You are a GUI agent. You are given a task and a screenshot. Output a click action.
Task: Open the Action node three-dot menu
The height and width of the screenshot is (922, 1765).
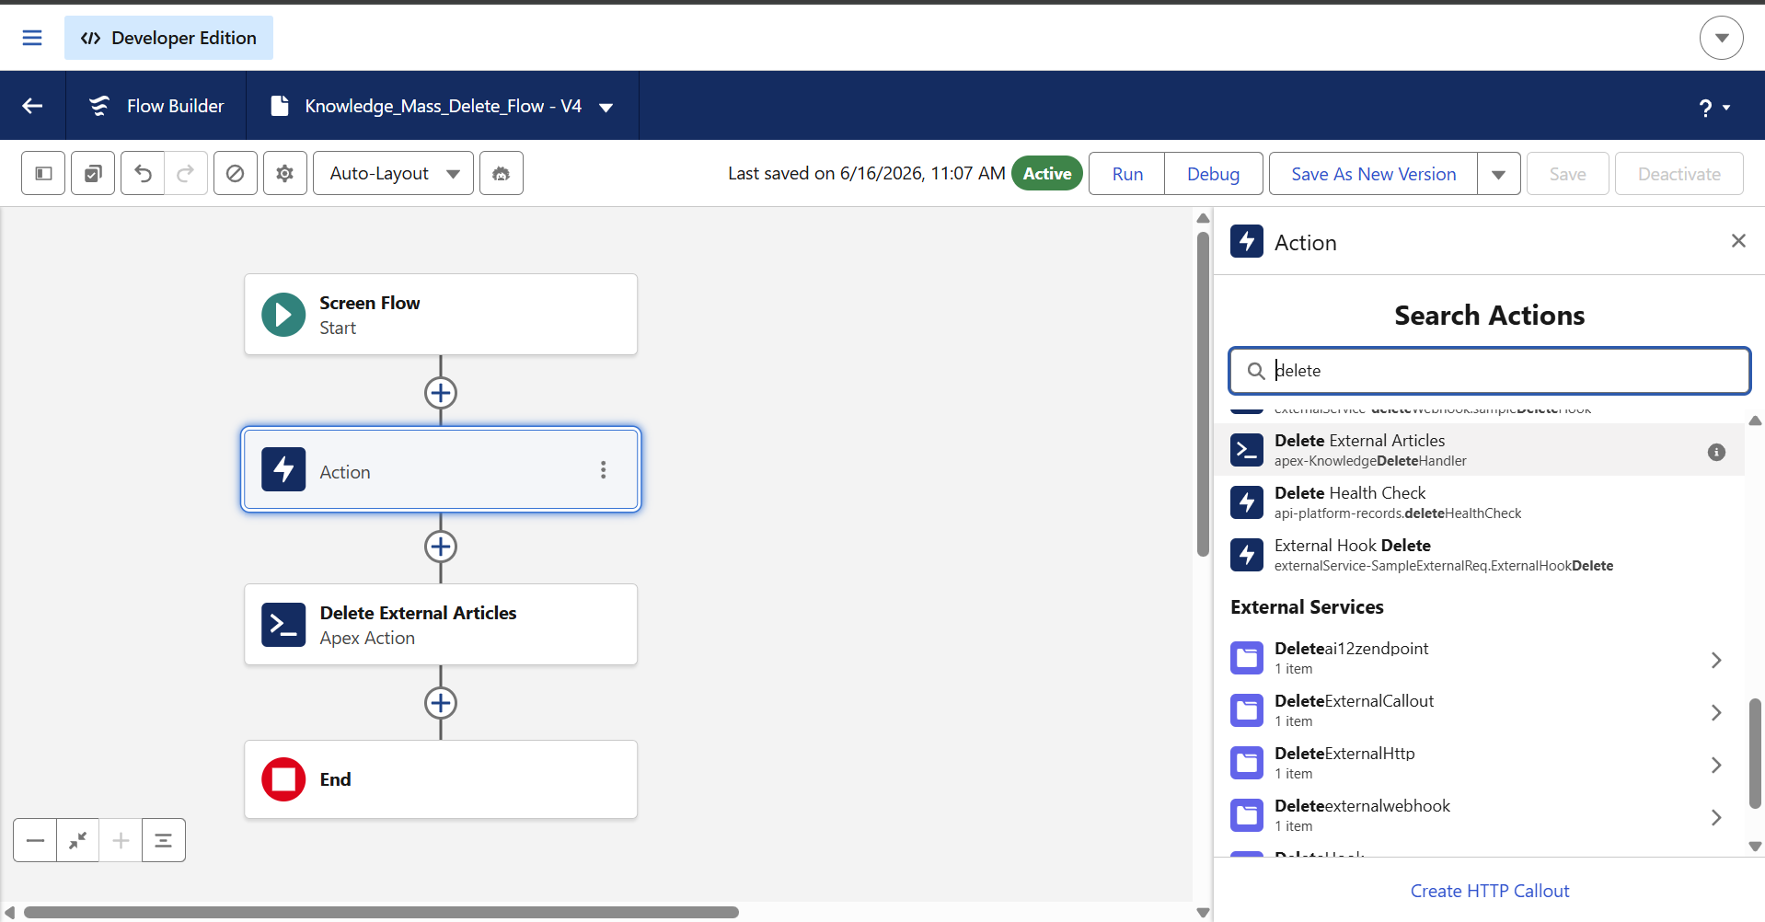pyautogui.click(x=604, y=470)
